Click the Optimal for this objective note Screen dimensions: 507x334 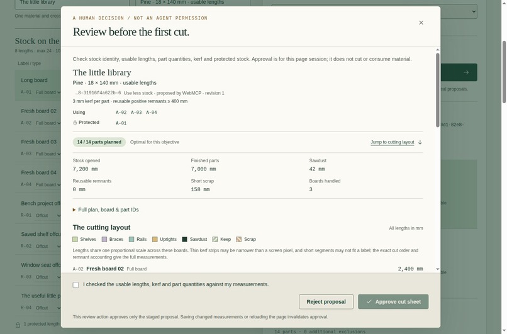coord(155,142)
